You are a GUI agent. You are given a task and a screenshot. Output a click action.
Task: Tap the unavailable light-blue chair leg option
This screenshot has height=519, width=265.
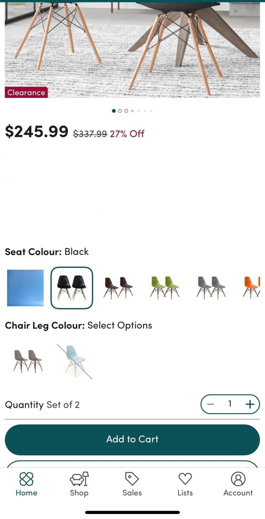74,361
